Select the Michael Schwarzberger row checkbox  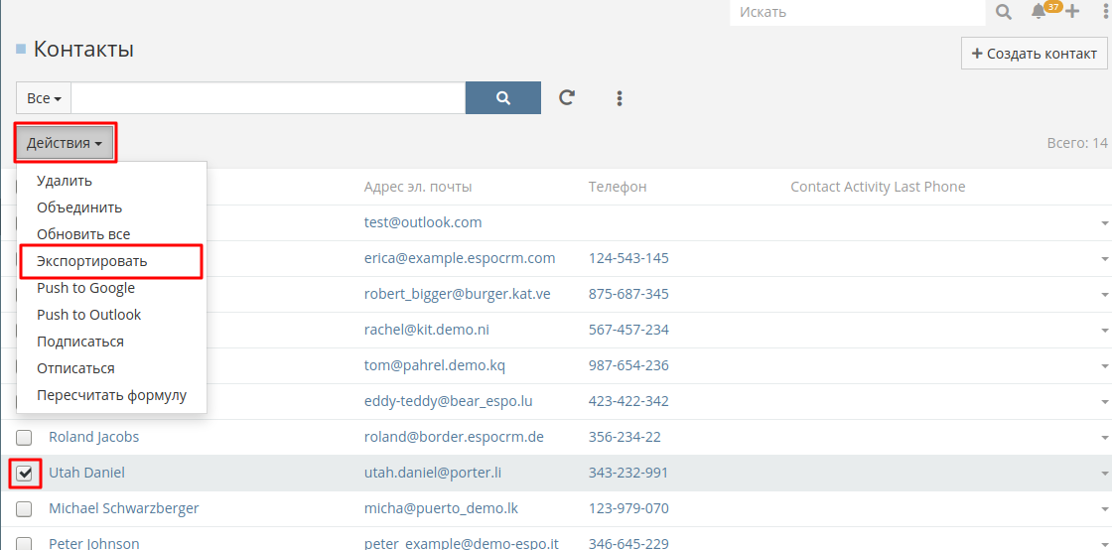25,509
